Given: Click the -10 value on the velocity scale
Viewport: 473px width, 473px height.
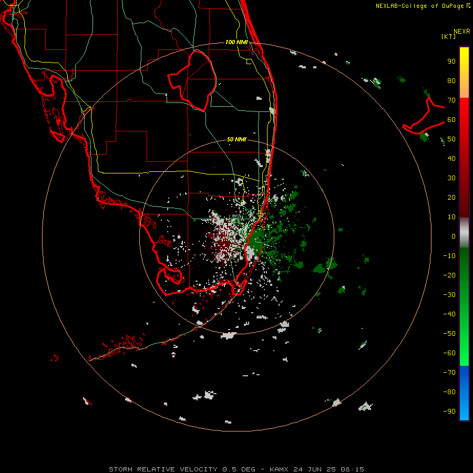Looking at the screenshot, I should click(x=449, y=256).
